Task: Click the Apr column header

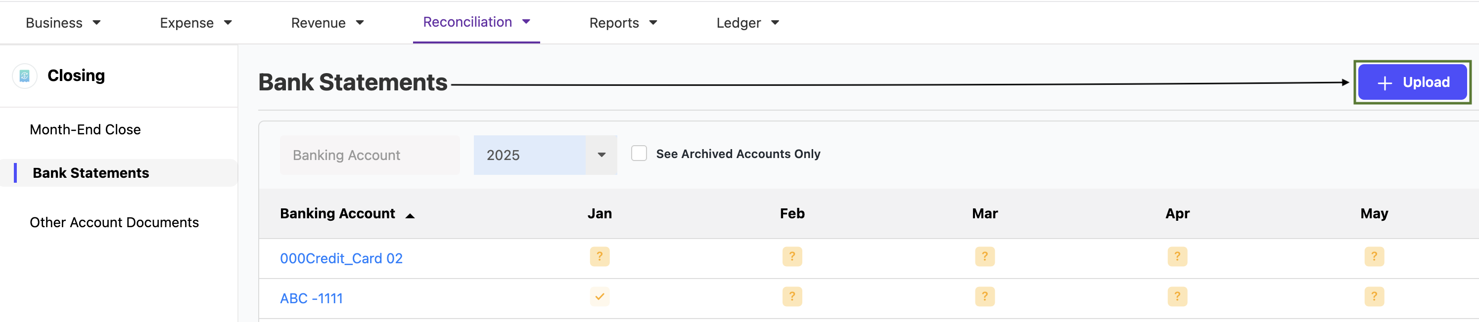Action: pyautogui.click(x=1177, y=214)
